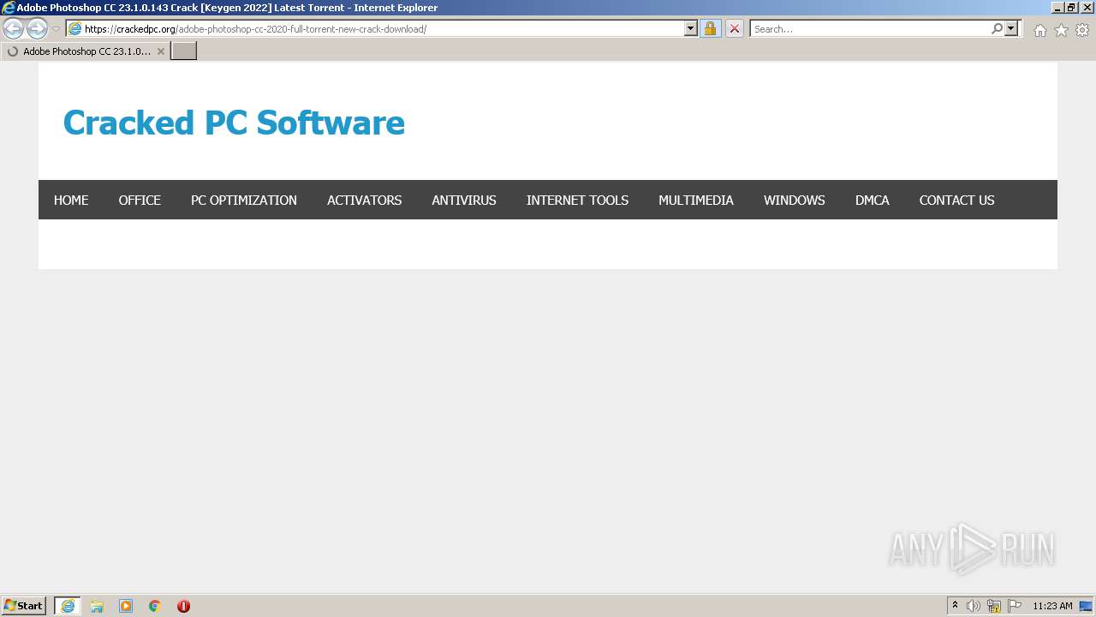1096x617 pixels.
Task: Click the Show desktop button
Action: pyautogui.click(x=1086, y=606)
